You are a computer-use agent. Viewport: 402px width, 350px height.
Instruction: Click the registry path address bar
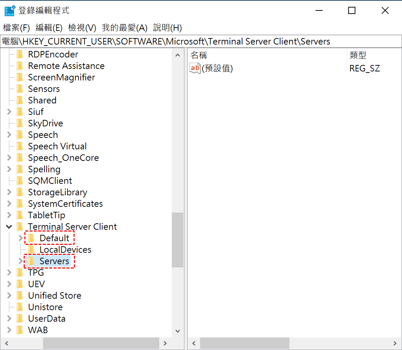point(201,41)
